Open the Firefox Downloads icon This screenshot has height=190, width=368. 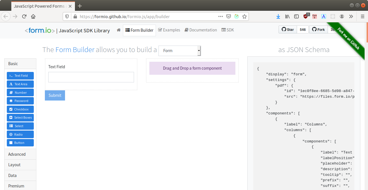tap(278, 16)
